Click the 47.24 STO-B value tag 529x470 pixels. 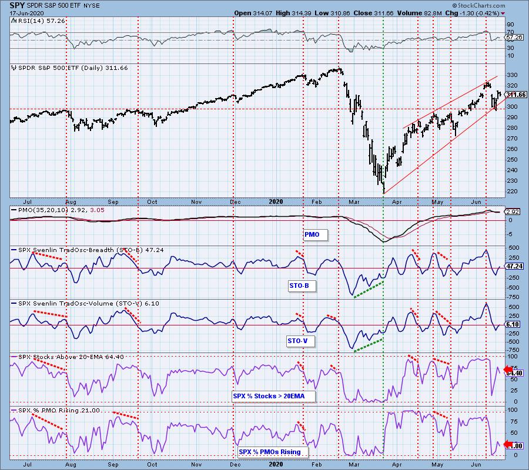(515, 266)
